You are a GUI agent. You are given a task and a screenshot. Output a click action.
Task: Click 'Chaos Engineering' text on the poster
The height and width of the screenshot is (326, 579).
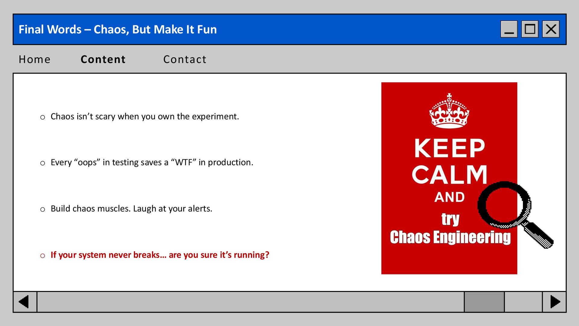coord(450,237)
